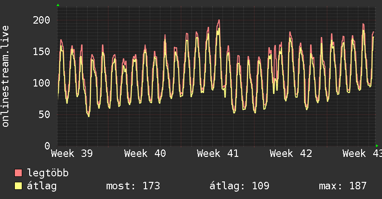Click the green arrow at x-axis end
The image size is (382, 199).
pyautogui.click(x=377, y=146)
